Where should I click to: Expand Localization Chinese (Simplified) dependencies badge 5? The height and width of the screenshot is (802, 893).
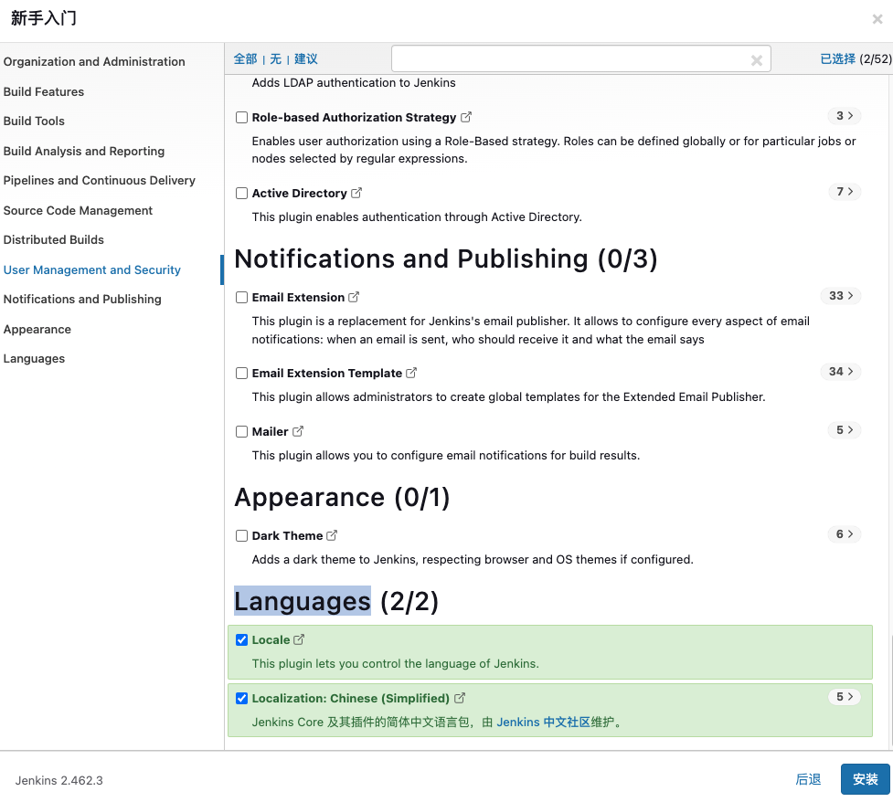click(844, 697)
